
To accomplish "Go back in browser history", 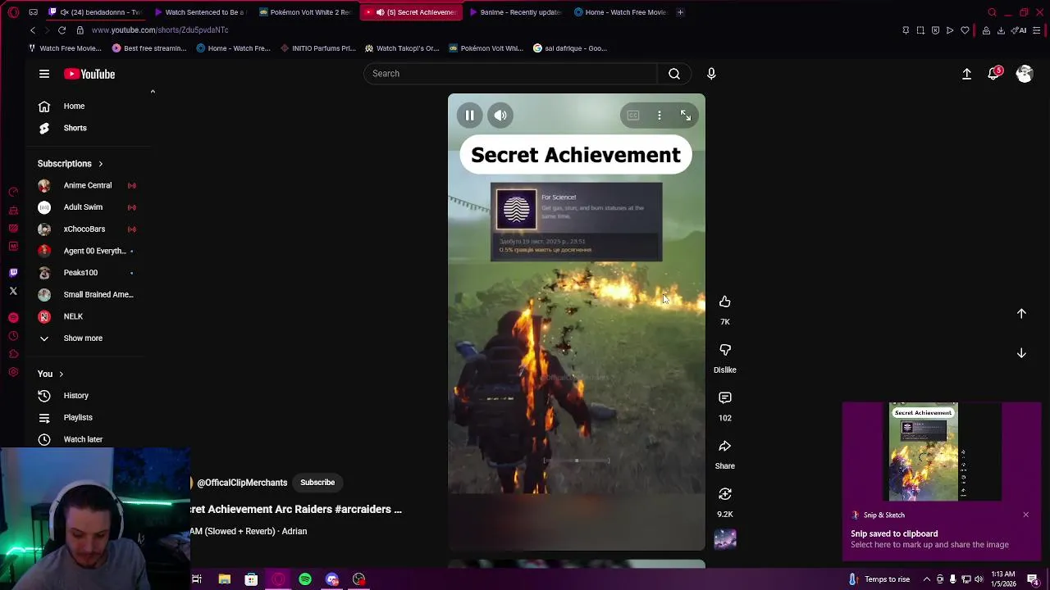I will (x=32, y=30).
